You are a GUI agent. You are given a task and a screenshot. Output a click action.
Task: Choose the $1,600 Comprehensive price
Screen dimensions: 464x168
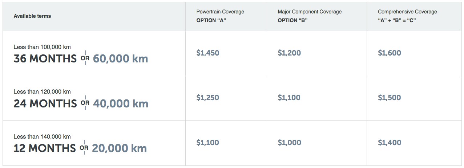click(x=390, y=53)
